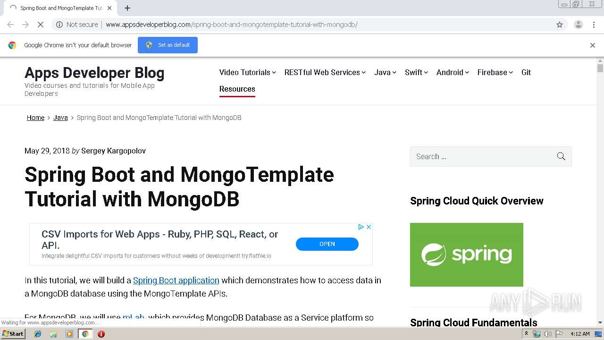Open the volume control in the tray
The height and width of the screenshot is (340, 604).
(547, 334)
